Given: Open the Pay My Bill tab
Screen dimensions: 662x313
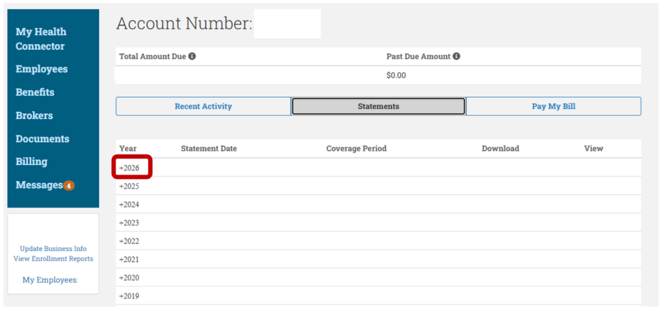Looking at the screenshot, I should point(553,107).
